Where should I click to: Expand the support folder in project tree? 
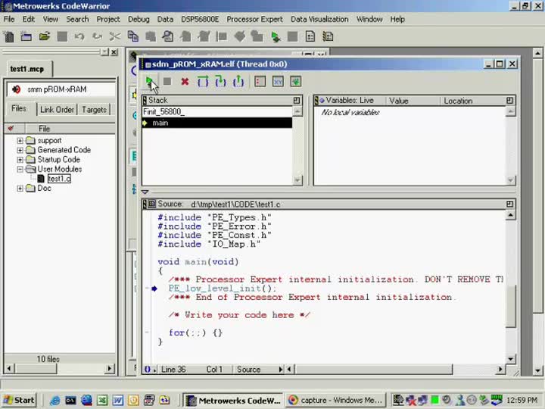(20, 140)
